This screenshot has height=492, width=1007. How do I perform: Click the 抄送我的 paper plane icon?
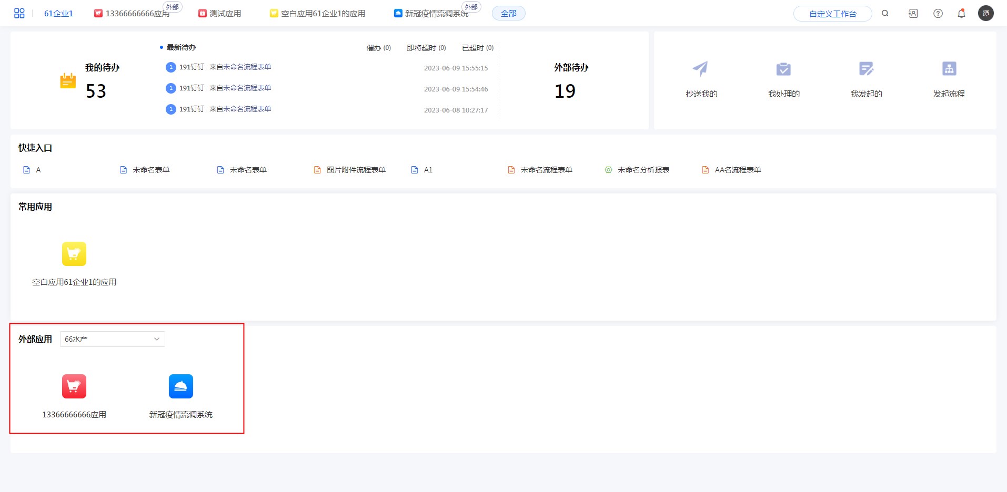tap(701, 69)
